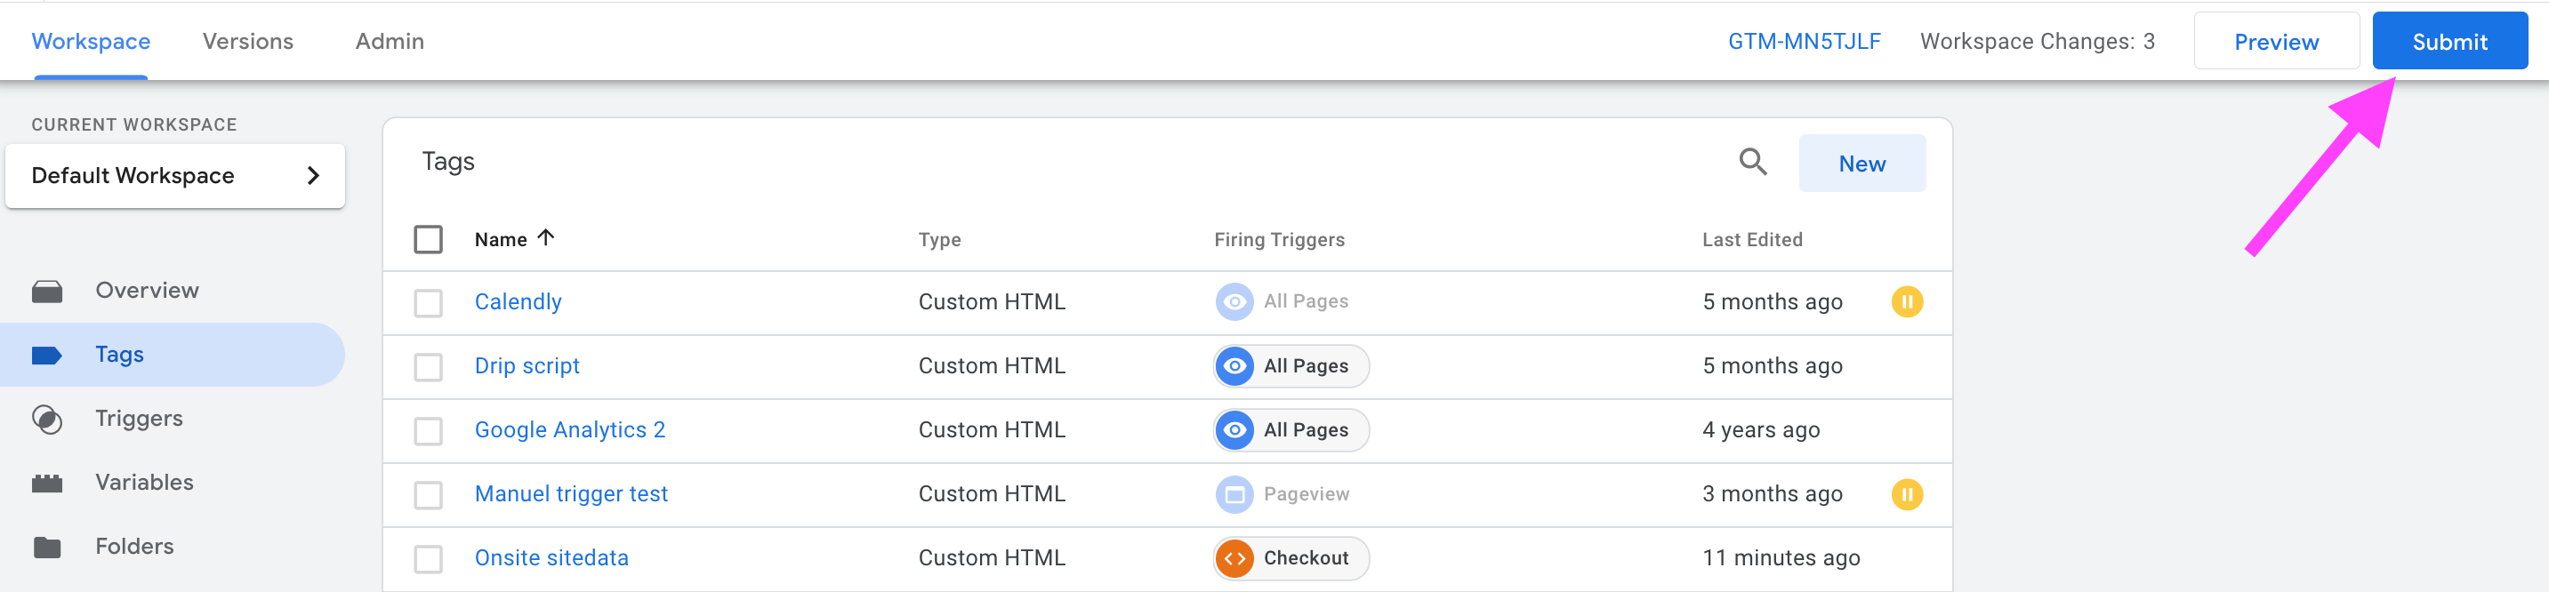Check the Calendly tag checkbox
Viewport: 2549px width, 592px height.
tap(428, 302)
